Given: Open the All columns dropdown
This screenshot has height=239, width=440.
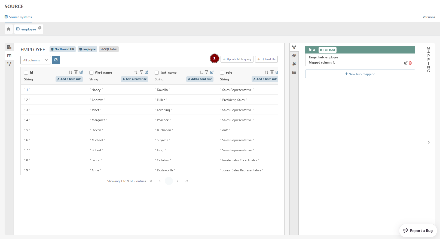Looking at the screenshot, I should tap(35, 60).
